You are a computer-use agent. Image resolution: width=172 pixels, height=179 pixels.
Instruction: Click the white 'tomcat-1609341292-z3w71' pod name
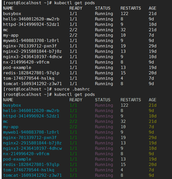tap(32, 84)
